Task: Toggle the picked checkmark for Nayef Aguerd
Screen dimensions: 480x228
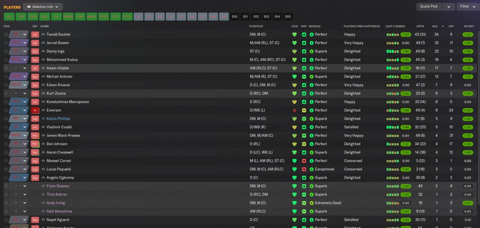Action: pos(6,220)
